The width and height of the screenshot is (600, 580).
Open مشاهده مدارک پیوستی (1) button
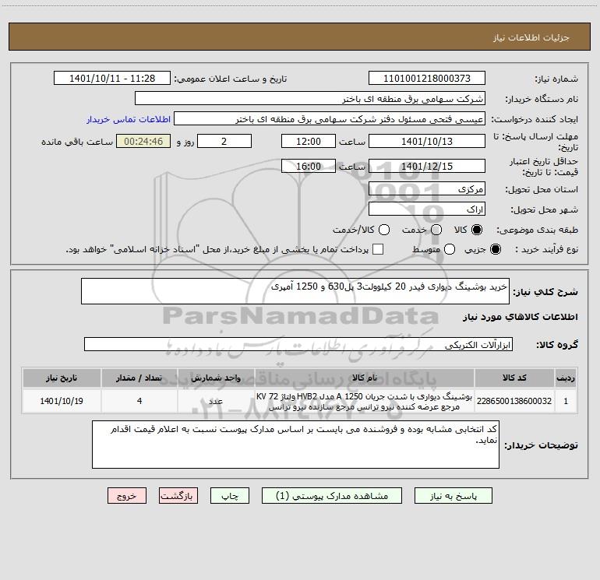332,496
